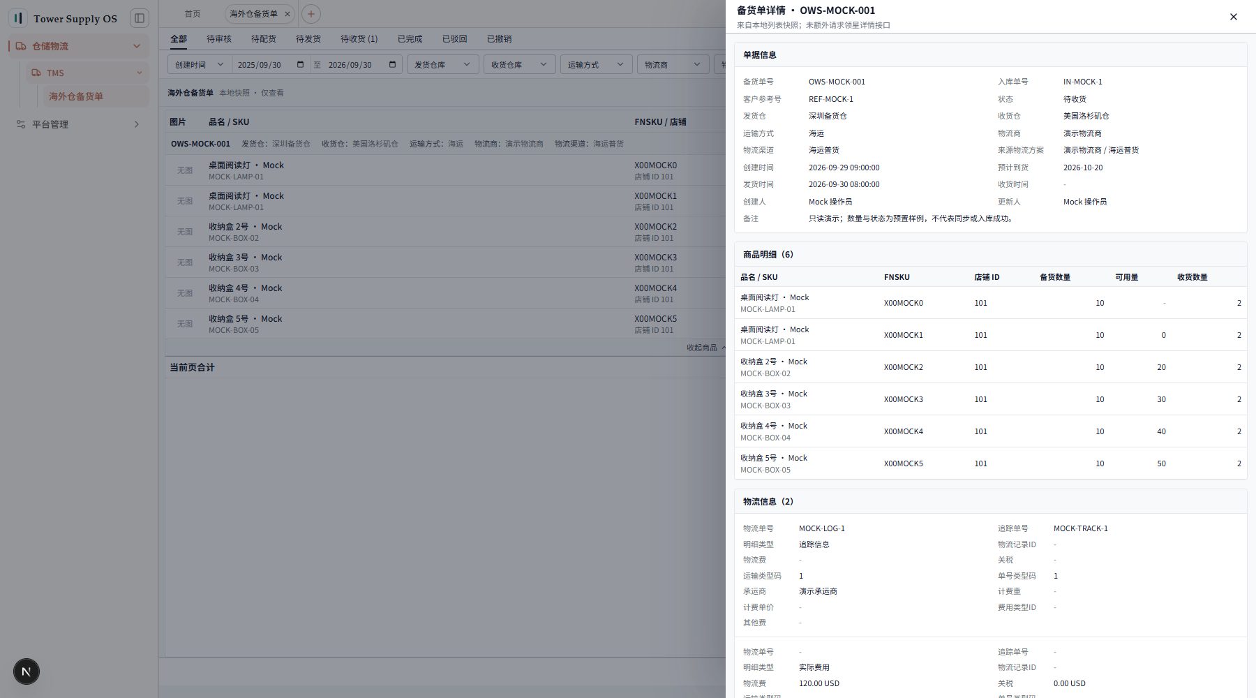Collapse the 仓储物流 menu group

[137, 46]
